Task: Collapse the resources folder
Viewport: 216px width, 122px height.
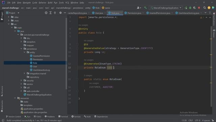Action: [x=15, y=98]
